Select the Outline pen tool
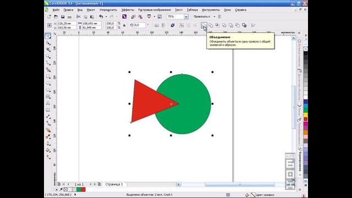The height and width of the screenshot is (198, 352). tap(48, 144)
